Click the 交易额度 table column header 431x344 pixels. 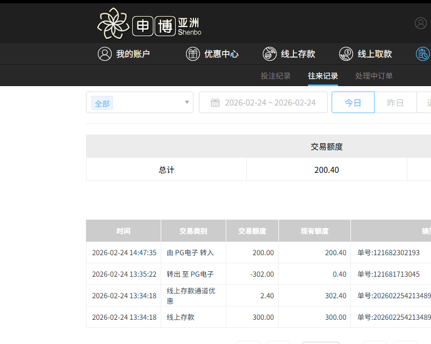tap(252, 231)
